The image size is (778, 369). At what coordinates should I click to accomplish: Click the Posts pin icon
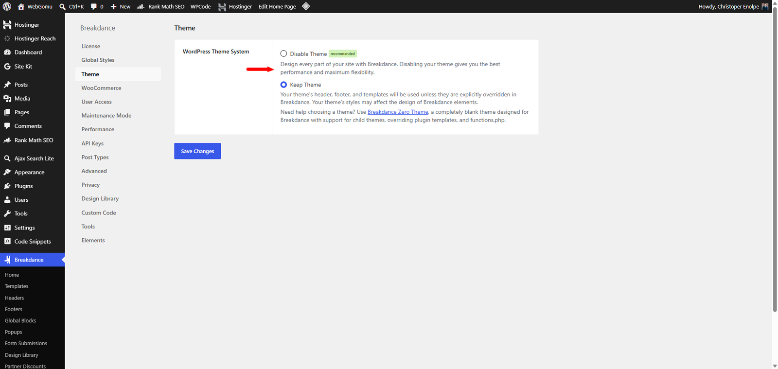coord(7,85)
